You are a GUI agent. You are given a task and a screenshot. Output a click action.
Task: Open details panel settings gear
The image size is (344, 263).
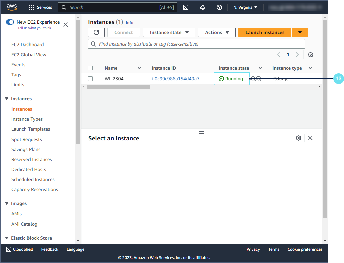pos(299,138)
